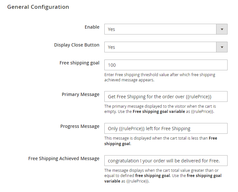Click the Free shipping threshold help text

(160, 77)
